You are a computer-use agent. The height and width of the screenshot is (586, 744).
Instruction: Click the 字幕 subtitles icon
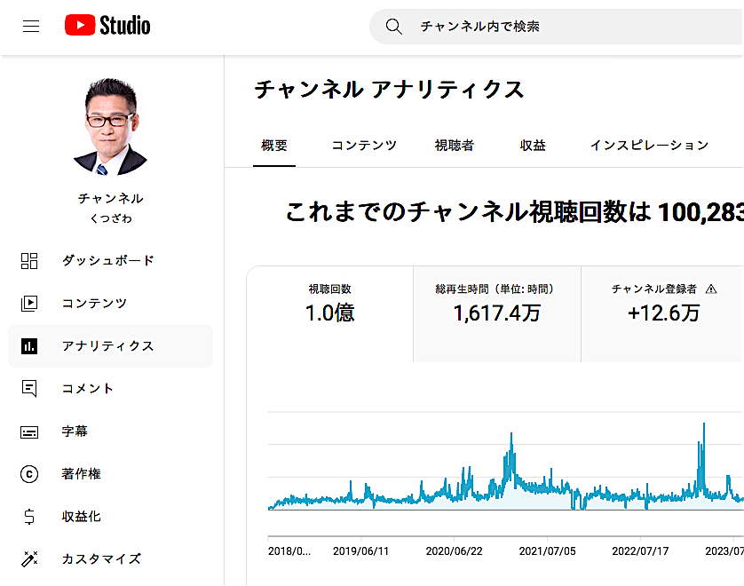29,432
